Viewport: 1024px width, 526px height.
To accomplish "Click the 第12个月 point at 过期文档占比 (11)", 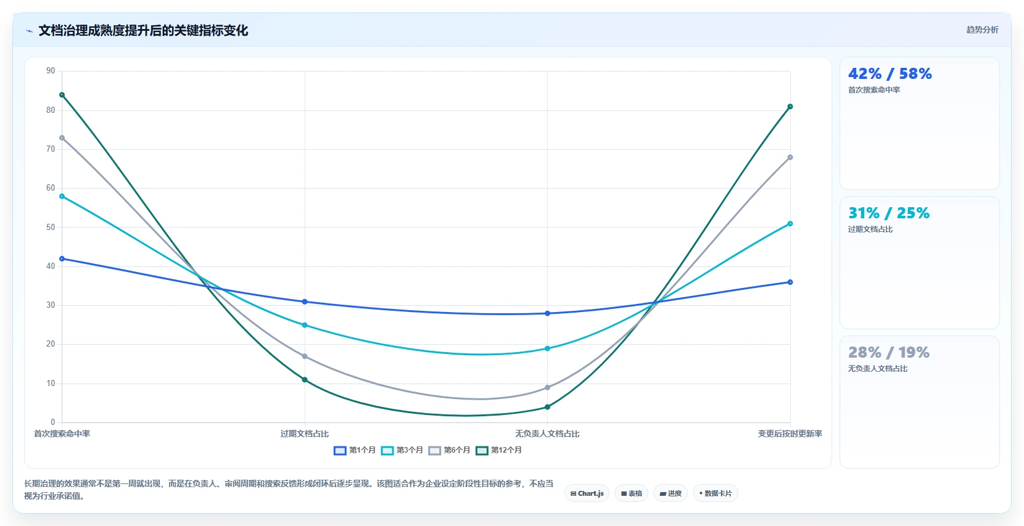I will point(305,380).
